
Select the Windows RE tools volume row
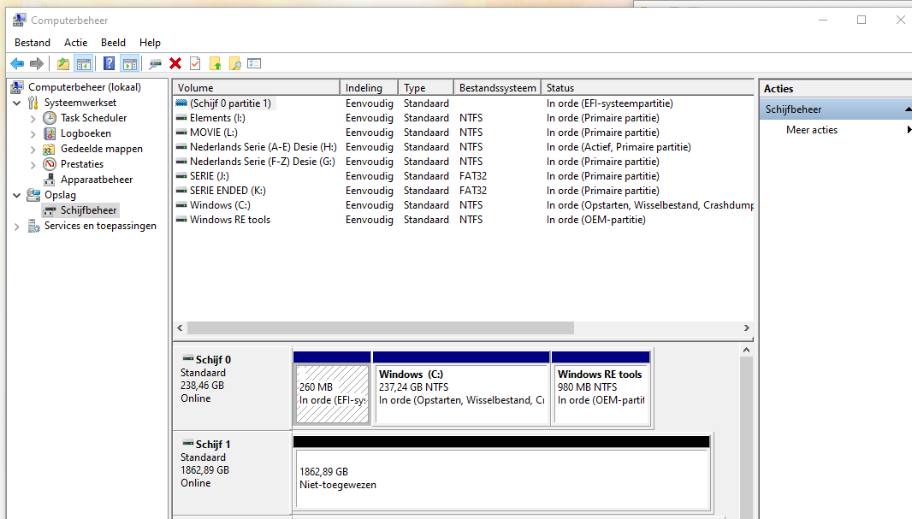[x=464, y=220]
